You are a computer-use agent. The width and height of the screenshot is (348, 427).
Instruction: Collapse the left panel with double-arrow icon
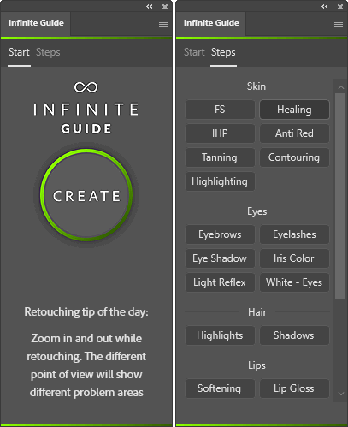150,7
